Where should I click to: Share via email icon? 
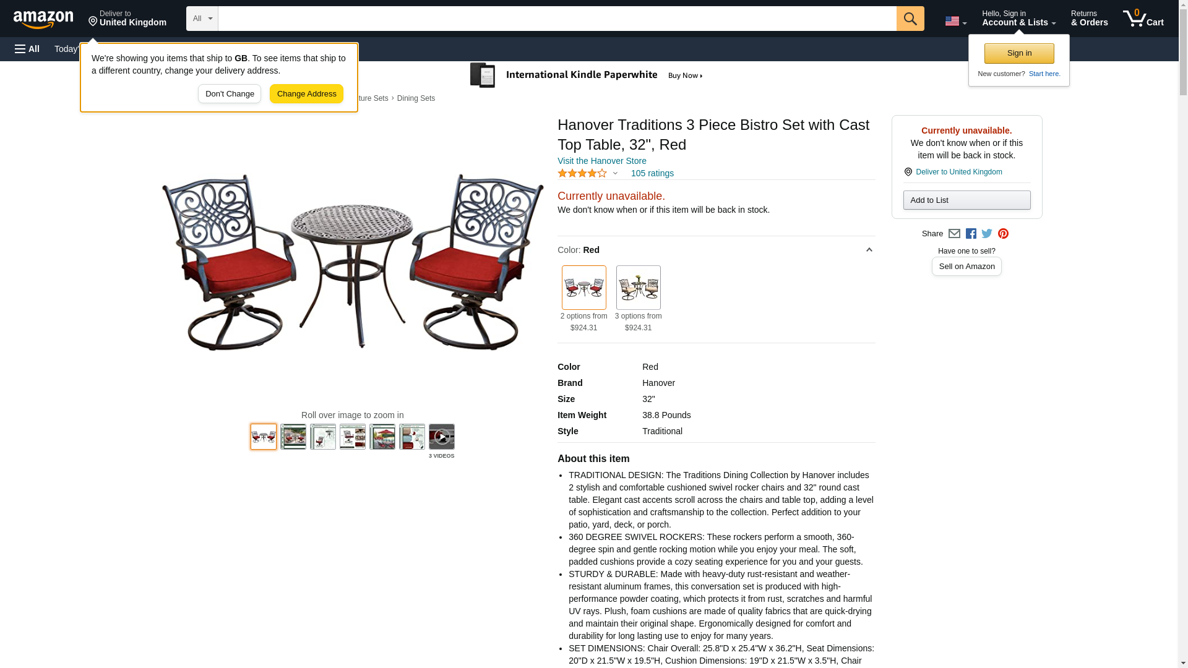click(954, 234)
